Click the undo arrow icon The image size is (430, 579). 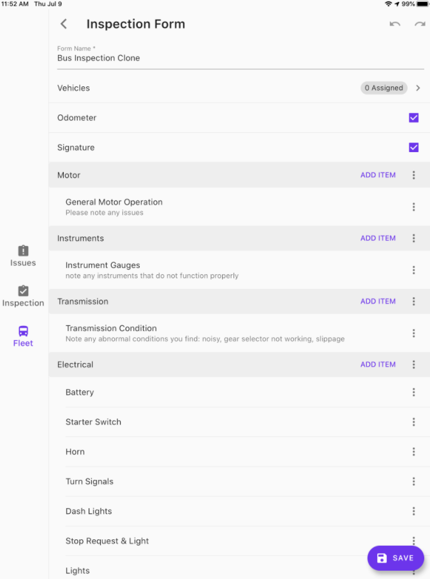click(395, 24)
